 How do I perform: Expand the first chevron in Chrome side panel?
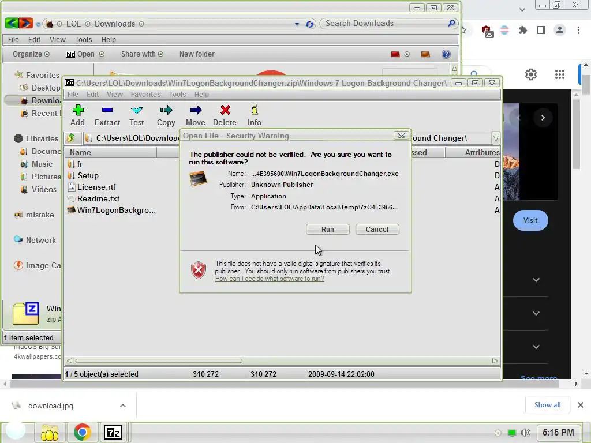point(536,280)
